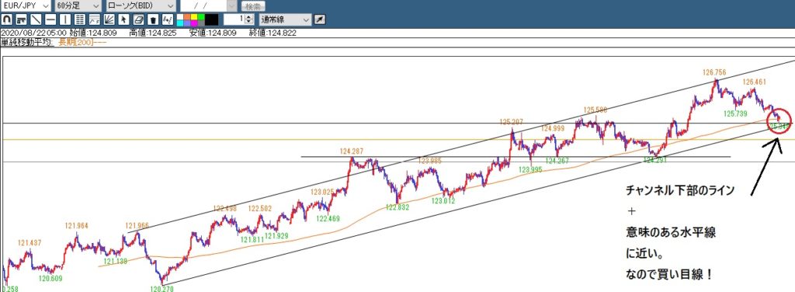Click the 121.437 price label

coord(29,243)
